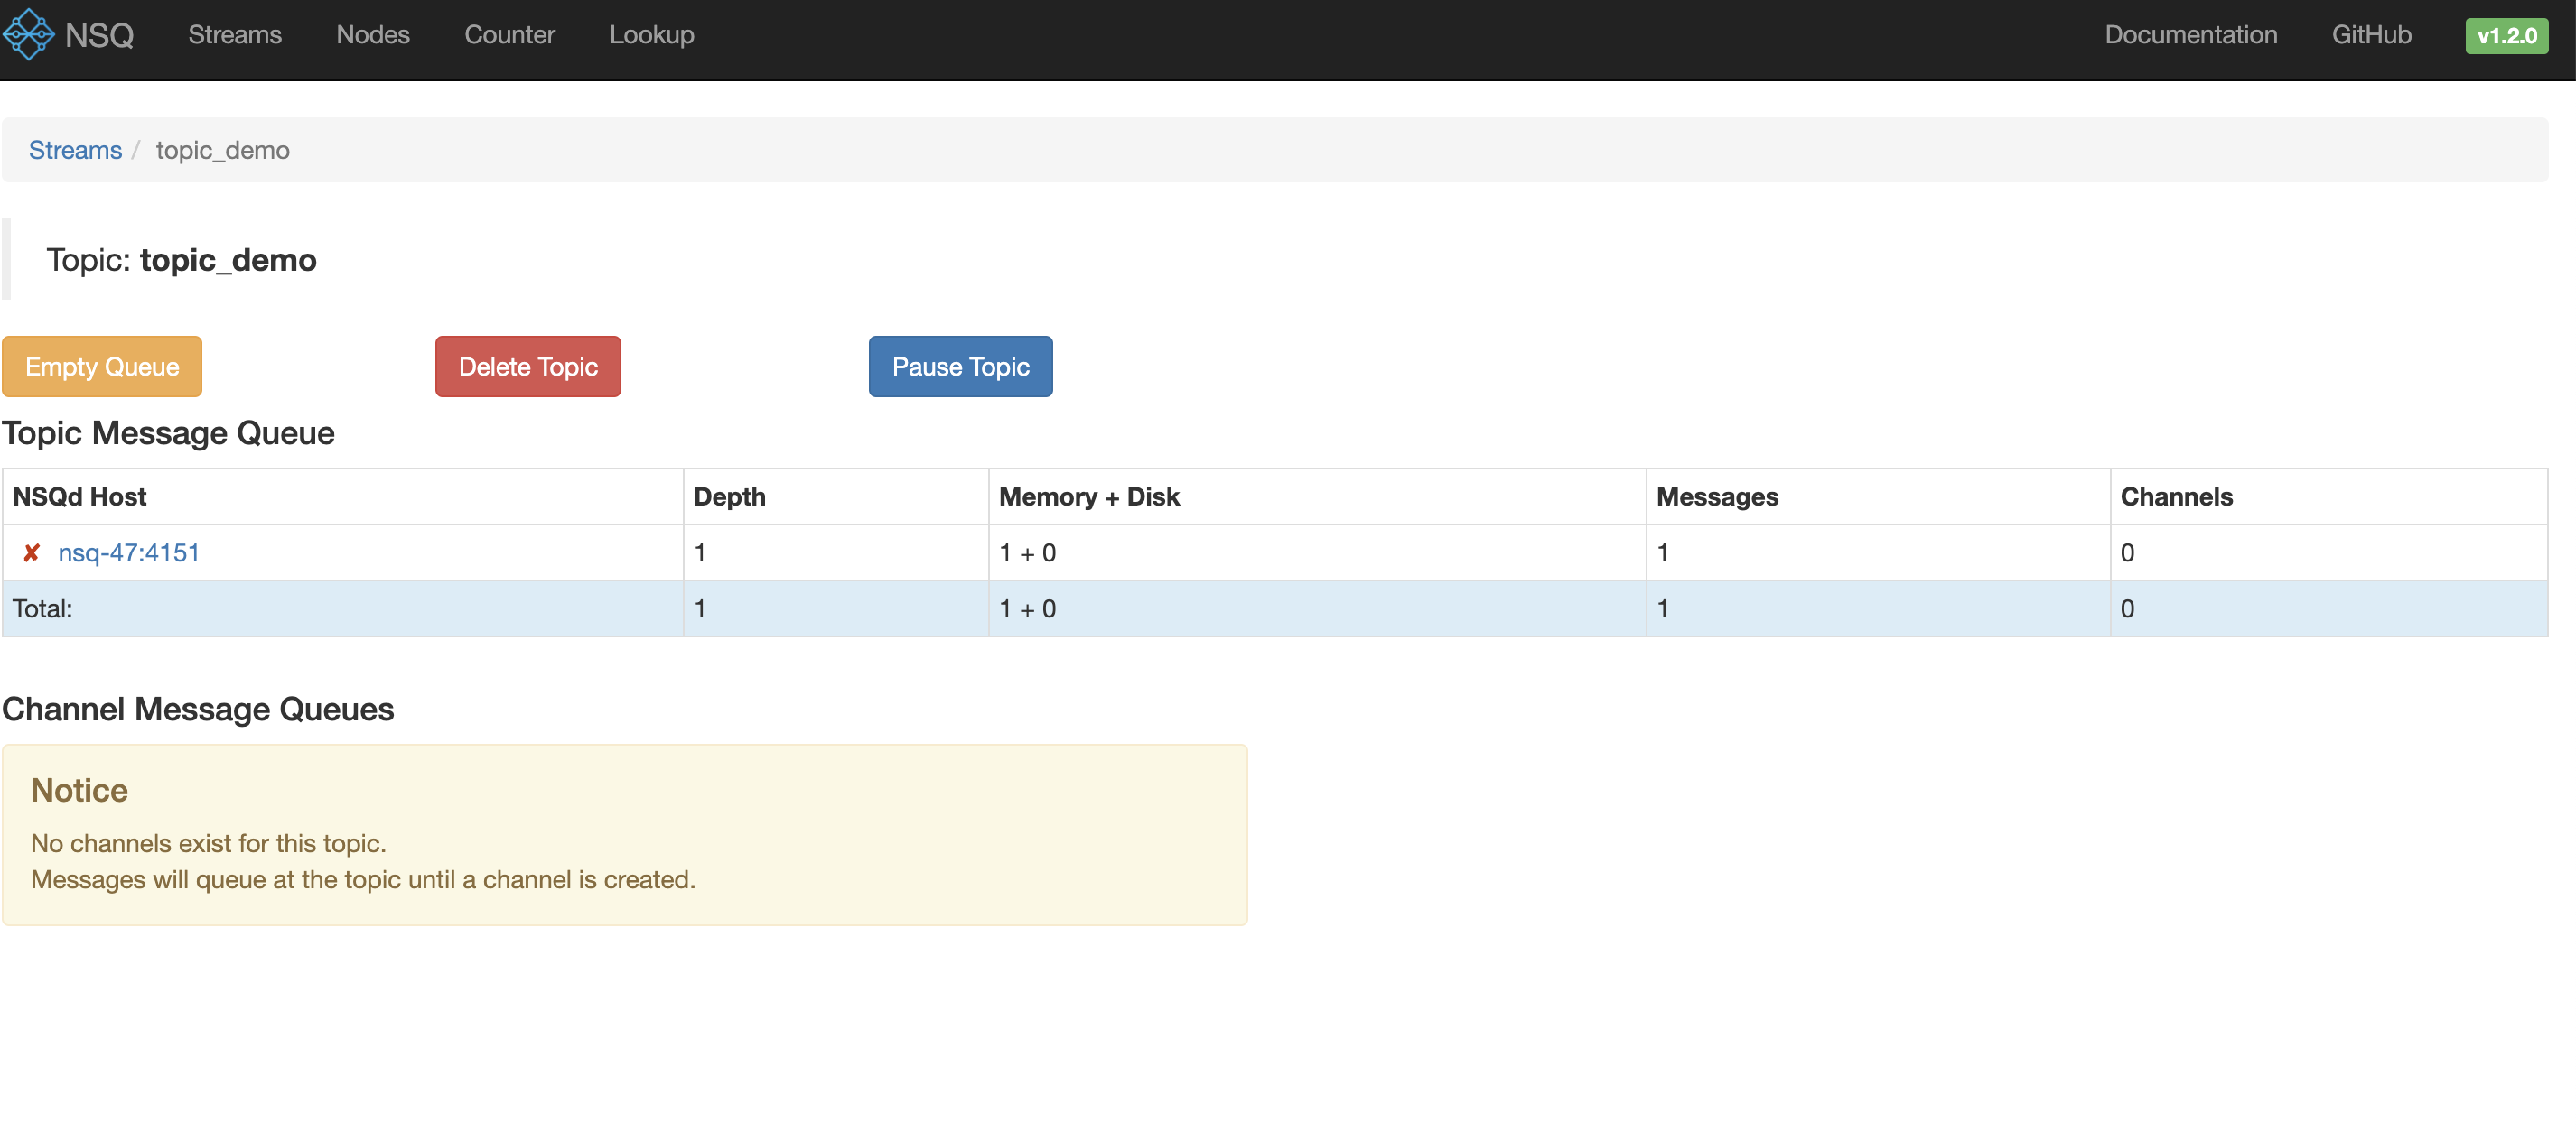Open the Nodes navigation menu item
This screenshot has height=1132, width=2576.
pos(373,35)
